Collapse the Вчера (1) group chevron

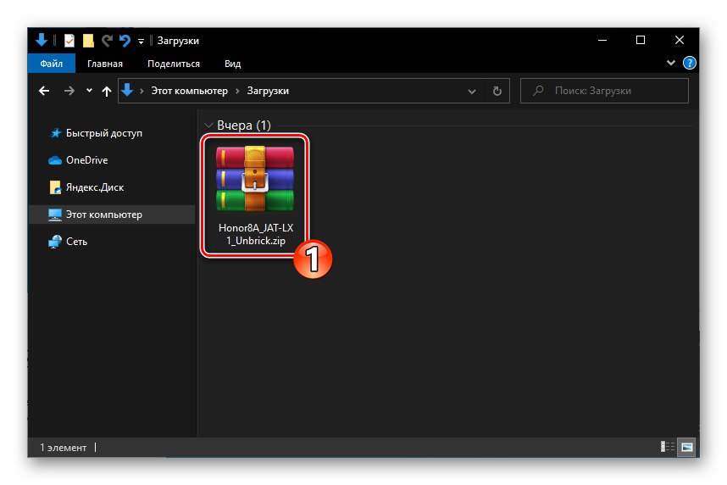tap(208, 125)
